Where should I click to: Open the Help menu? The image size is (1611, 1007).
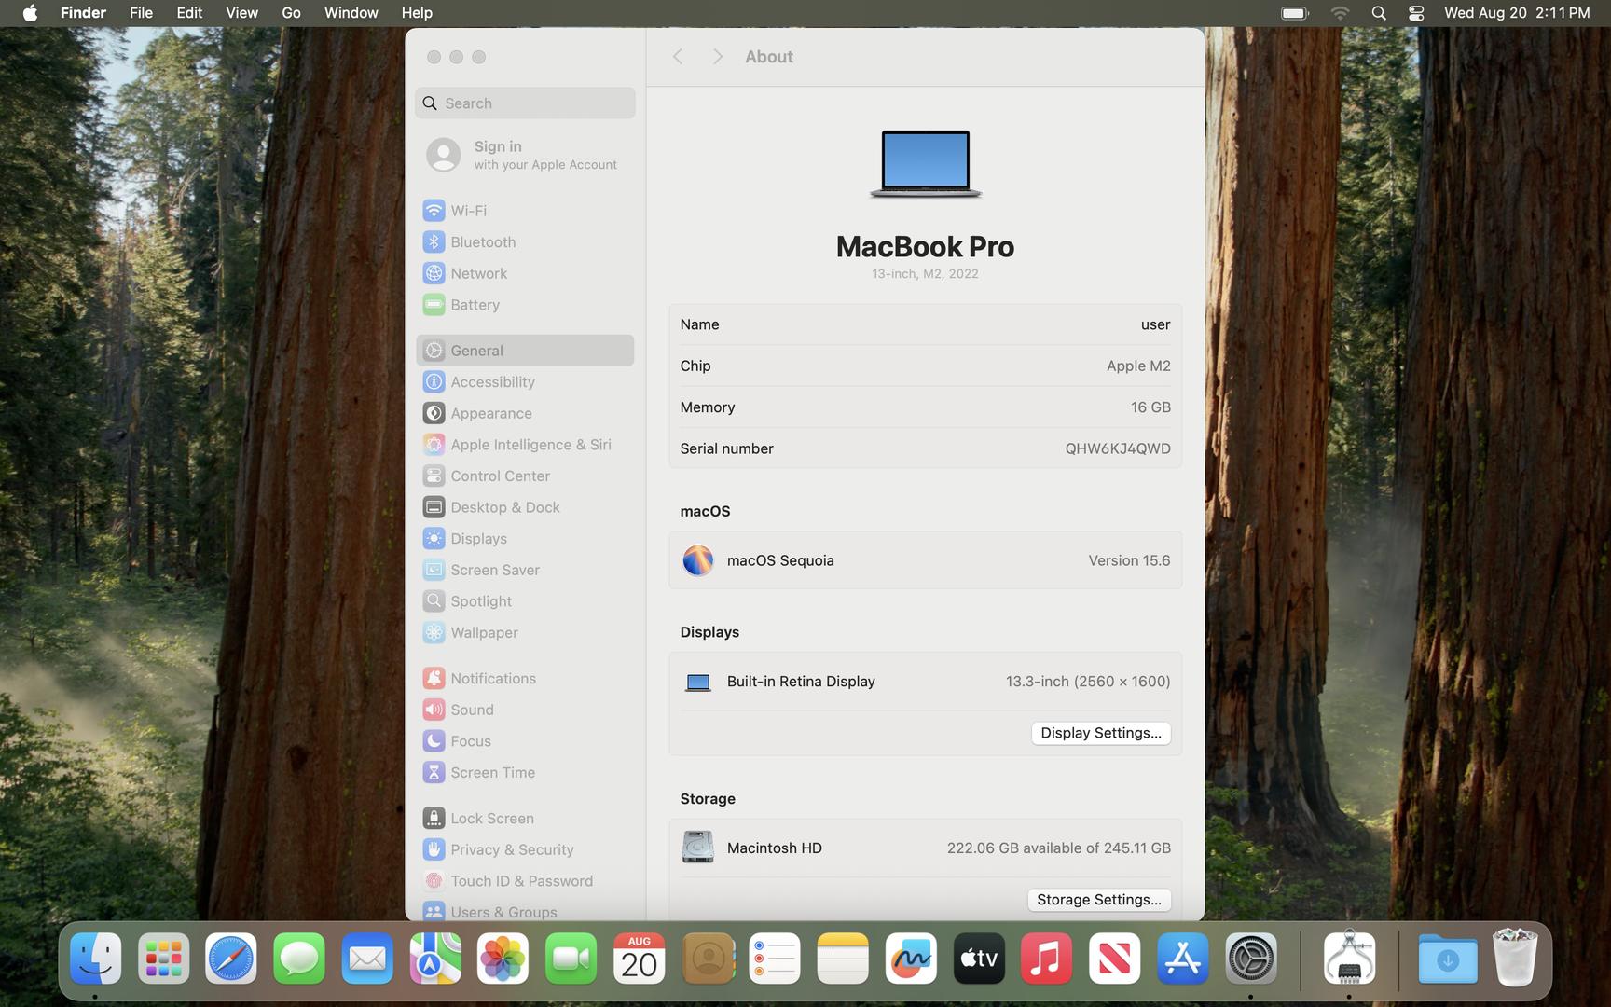[x=417, y=13]
